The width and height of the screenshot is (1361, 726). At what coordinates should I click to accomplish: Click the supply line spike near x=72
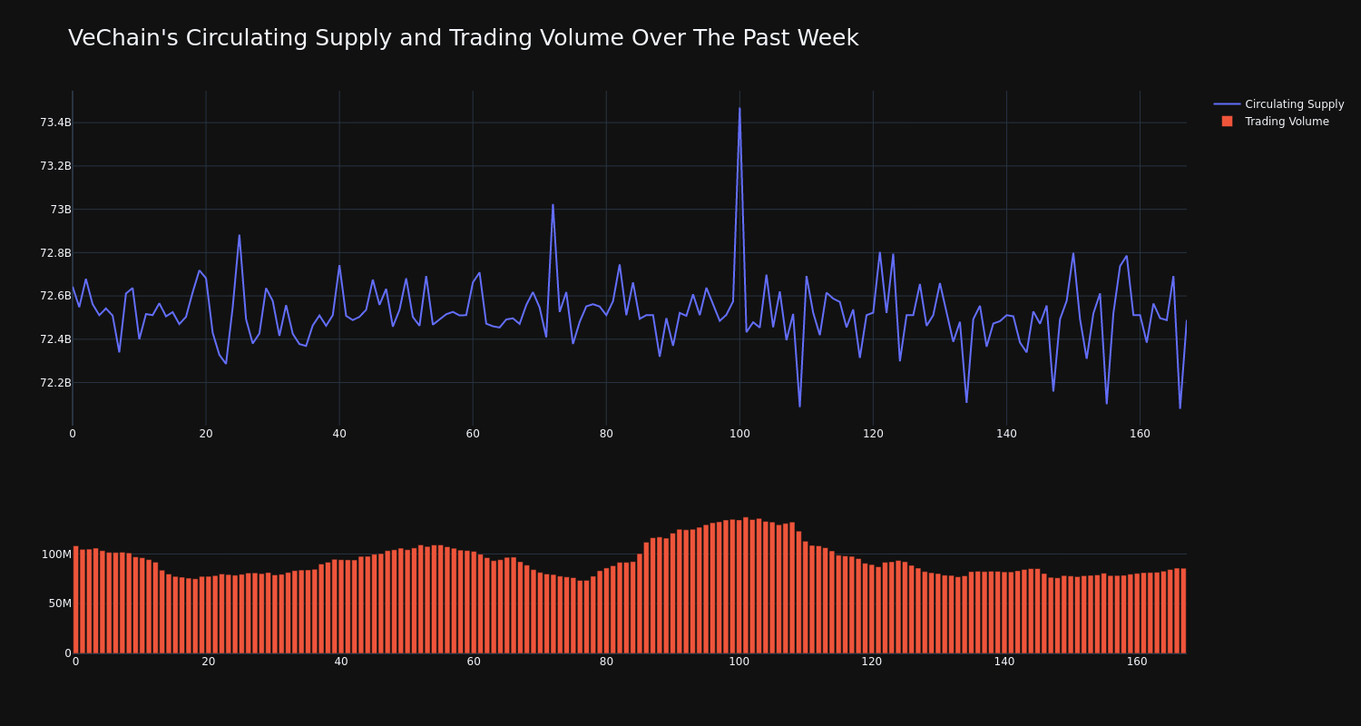tap(553, 205)
